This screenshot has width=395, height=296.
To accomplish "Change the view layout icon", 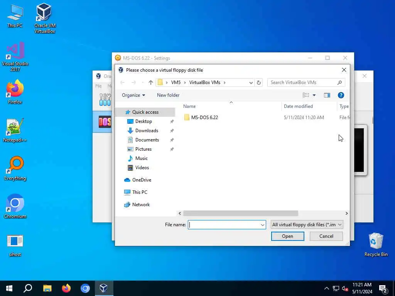I will [x=306, y=95].
